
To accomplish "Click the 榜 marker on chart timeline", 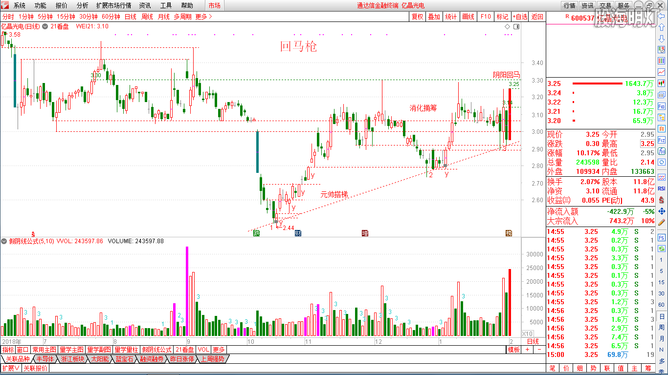I will 509,233.
